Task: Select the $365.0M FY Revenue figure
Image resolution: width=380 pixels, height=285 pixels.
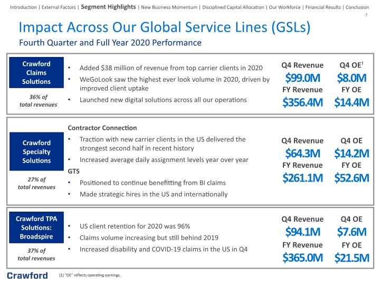Action: point(302,258)
